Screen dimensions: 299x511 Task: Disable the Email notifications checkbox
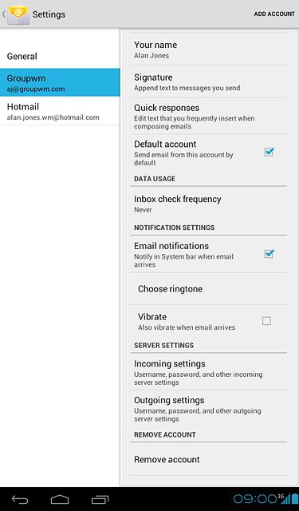(269, 254)
